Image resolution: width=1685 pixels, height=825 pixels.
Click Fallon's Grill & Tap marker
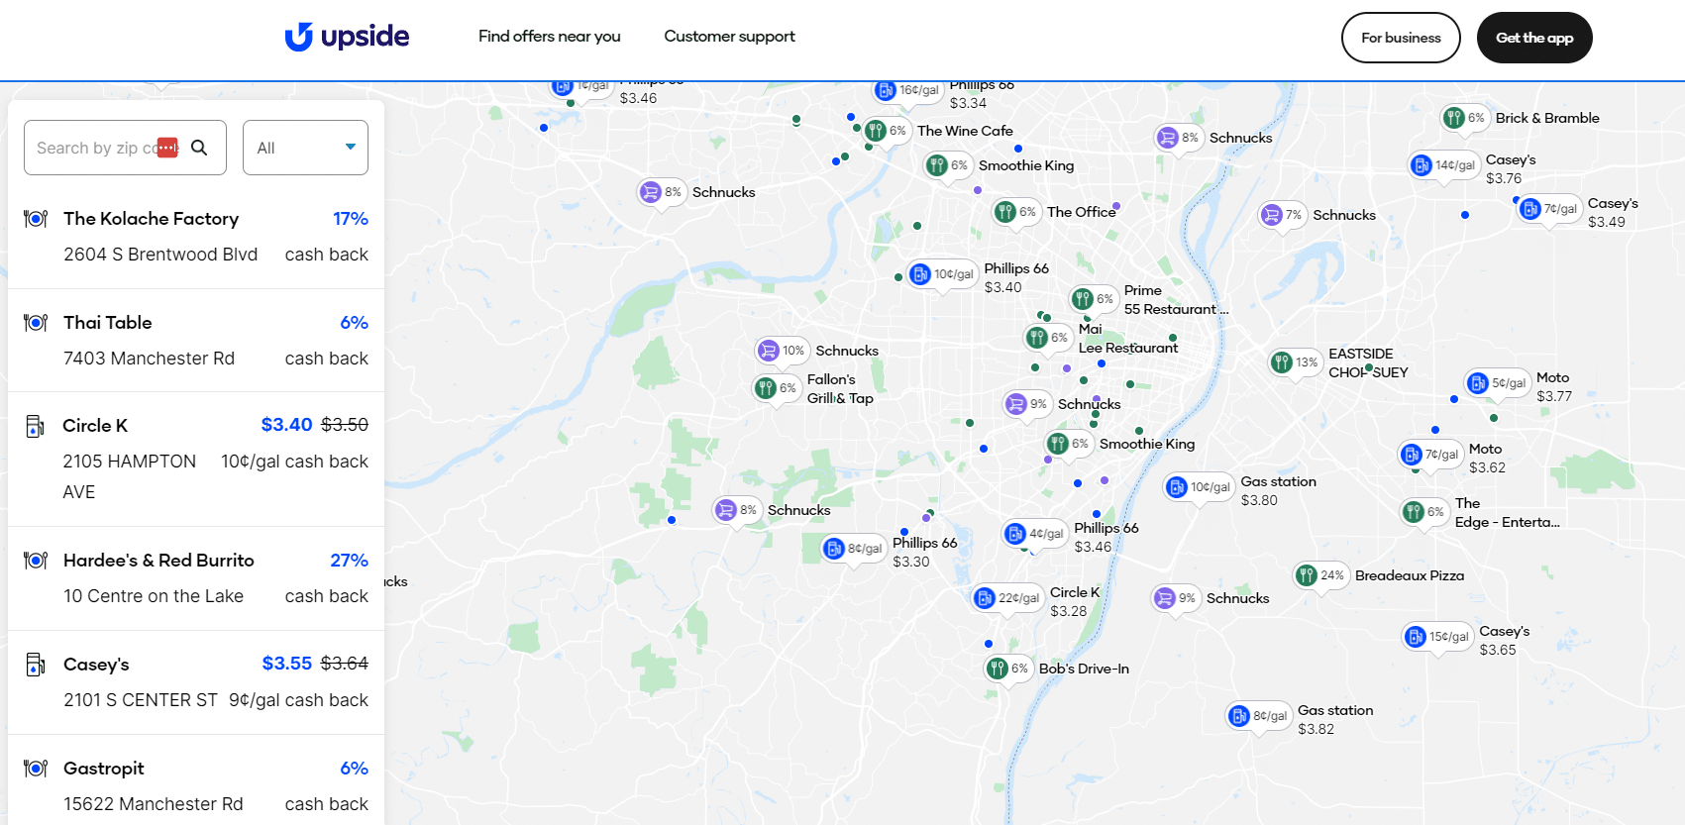[776, 388]
